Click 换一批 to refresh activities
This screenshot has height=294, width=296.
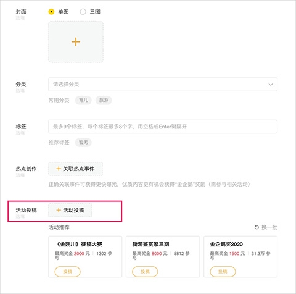[269, 227]
